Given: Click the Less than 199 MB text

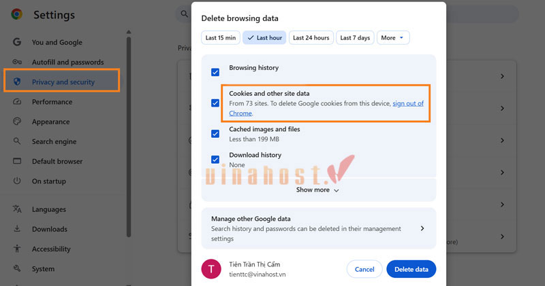Looking at the screenshot, I should pos(254,139).
